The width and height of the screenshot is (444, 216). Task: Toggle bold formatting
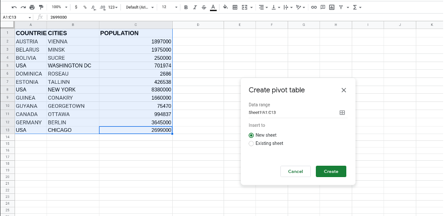pyautogui.click(x=186, y=7)
